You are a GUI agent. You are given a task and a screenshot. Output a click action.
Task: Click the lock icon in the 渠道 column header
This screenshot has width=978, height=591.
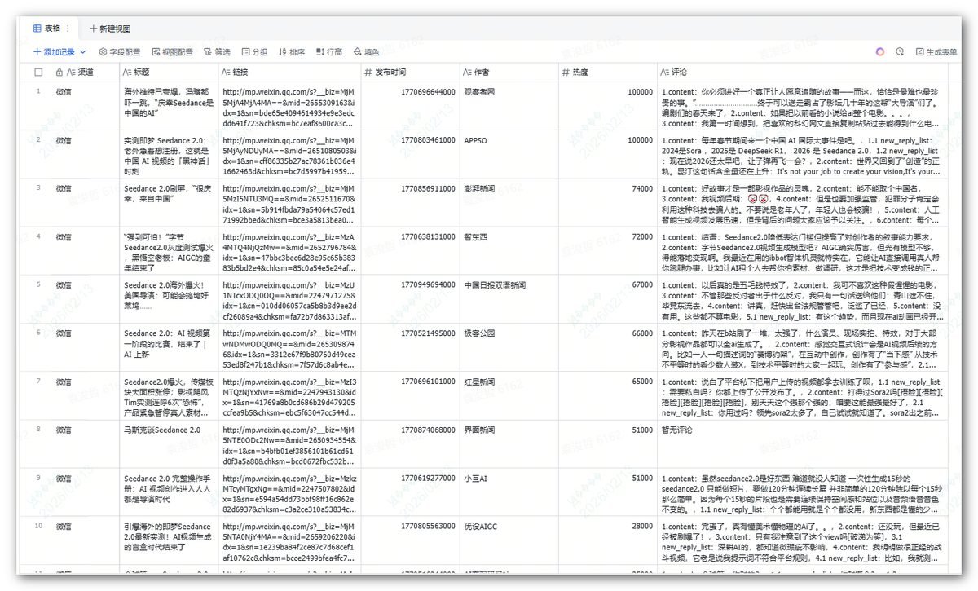[59, 72]
